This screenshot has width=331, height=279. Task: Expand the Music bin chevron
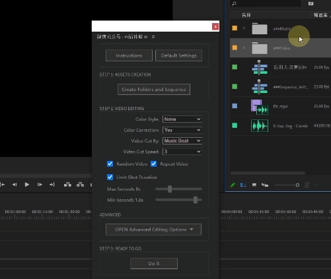pyautogui.click(x=244, y=28)
